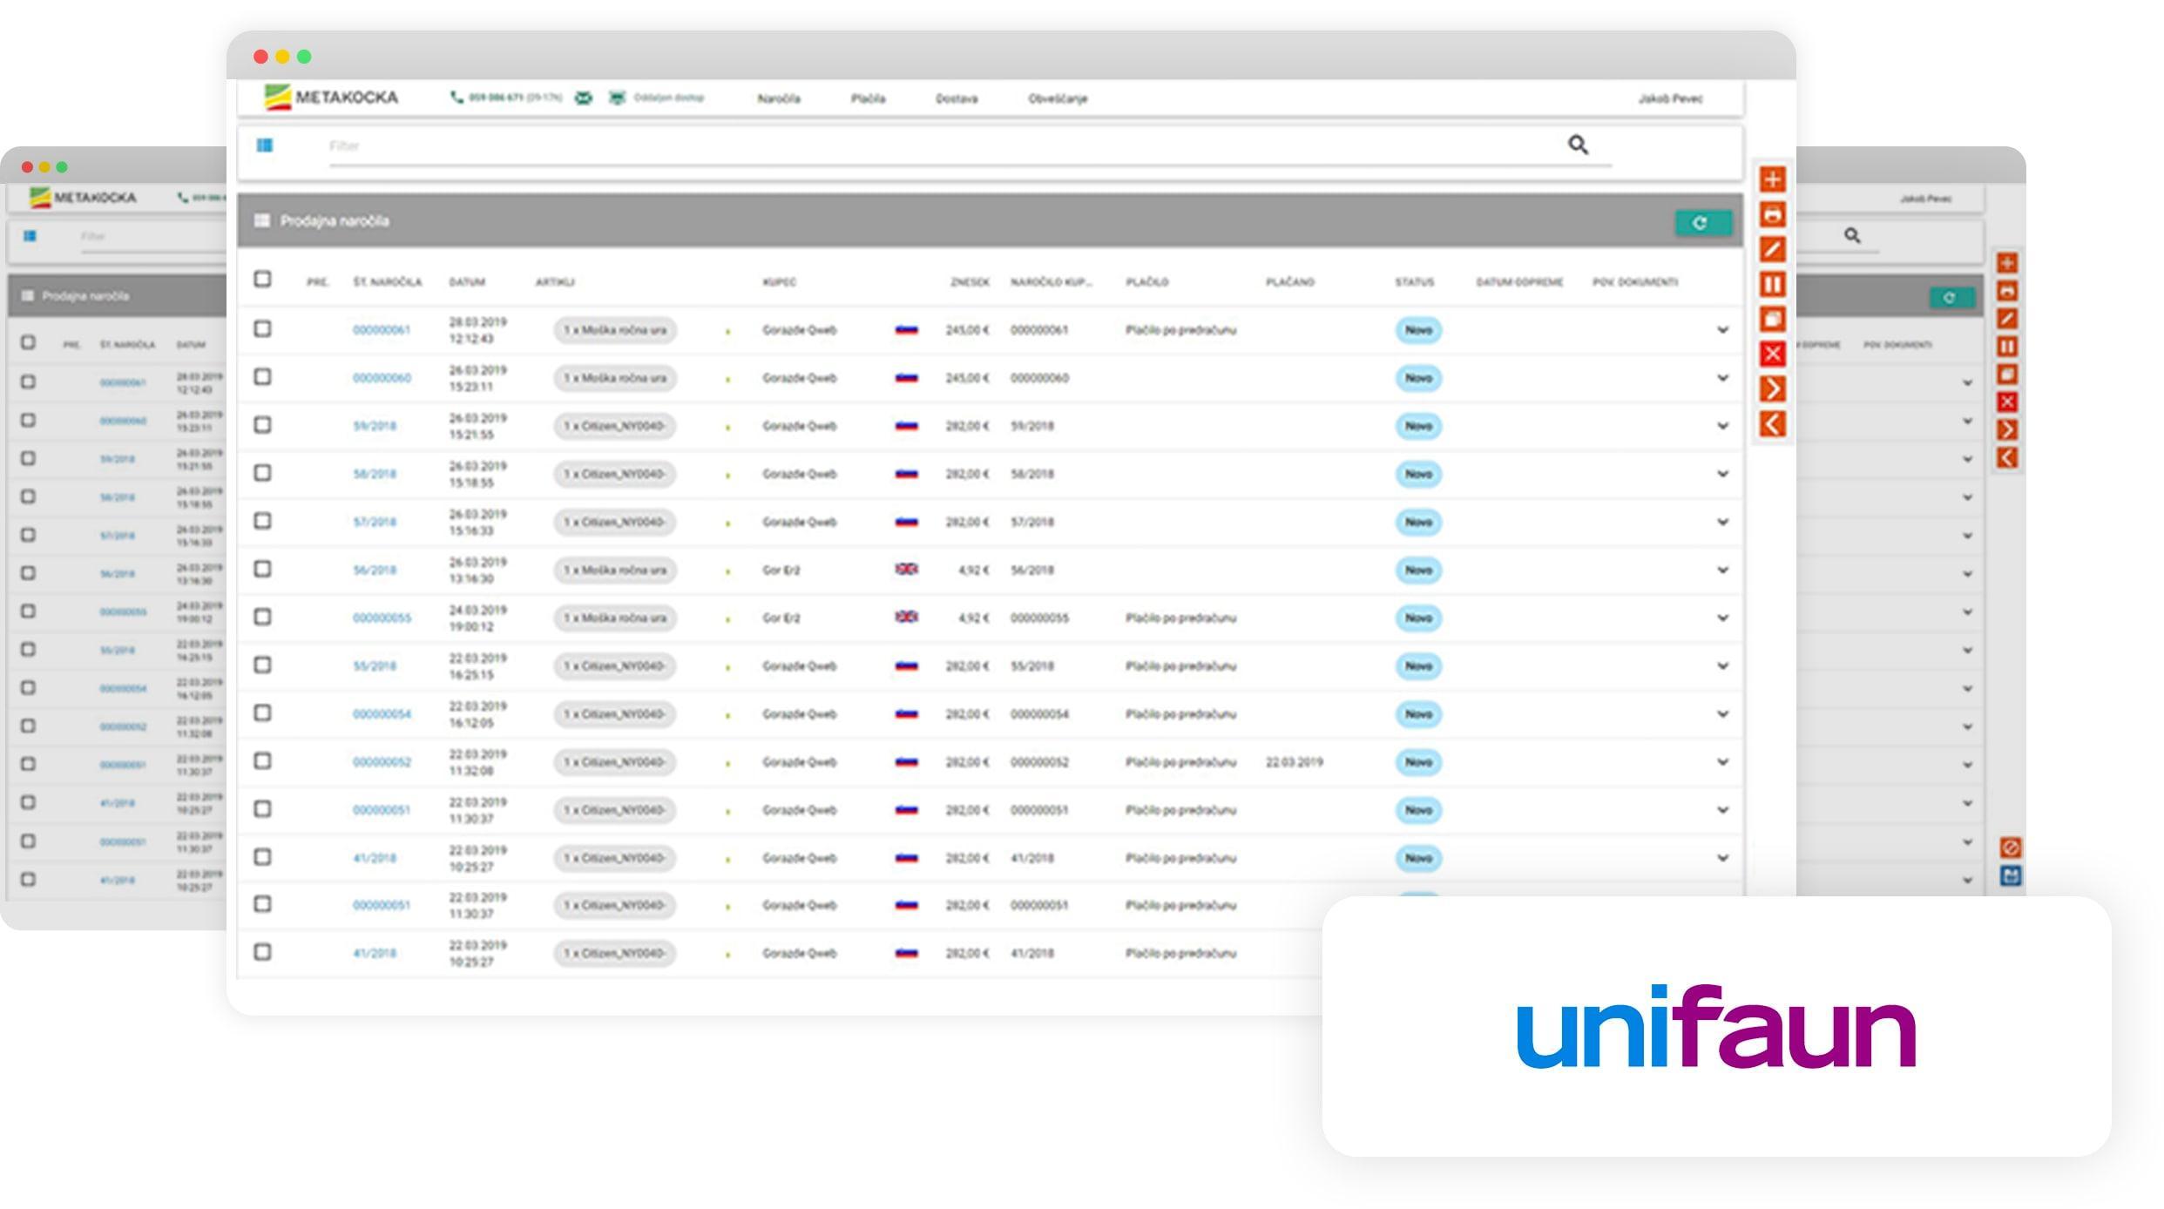Click the orange copy document icon in front window
2164x1209 pixels.
pos(1772,319)
